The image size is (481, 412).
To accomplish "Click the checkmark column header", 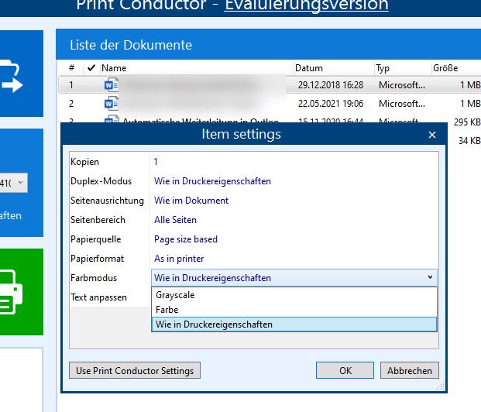I will click(91, 68).
